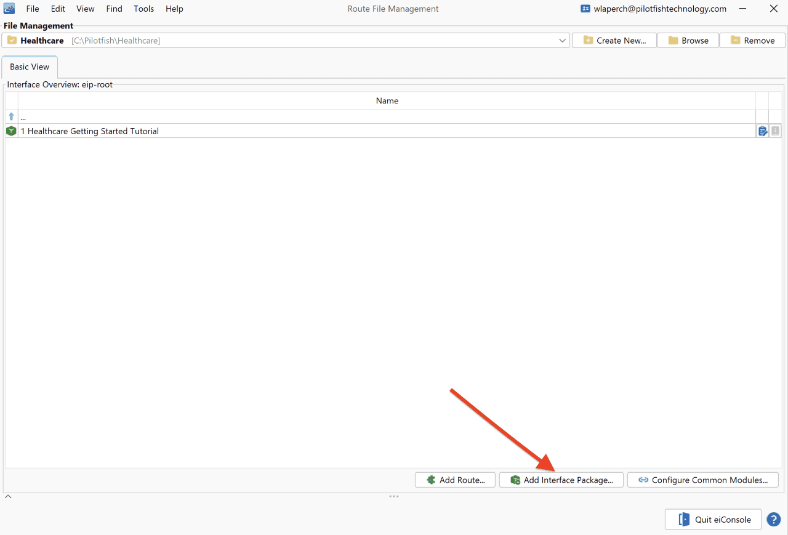Select '1 Healthcare Getting Started Tutorial' row

(x=387, y=131)
